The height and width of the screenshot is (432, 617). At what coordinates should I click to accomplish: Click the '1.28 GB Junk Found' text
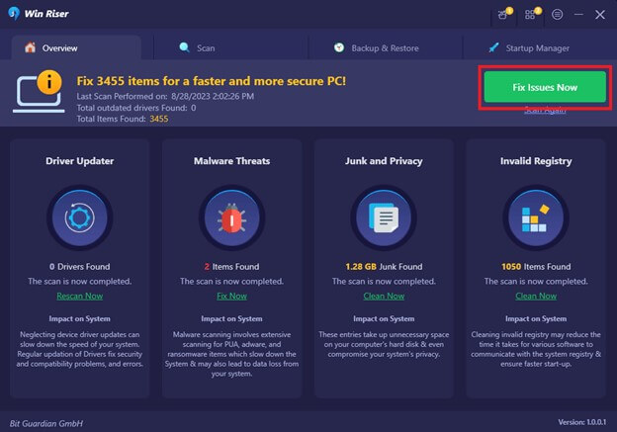[x=384, y=266]
